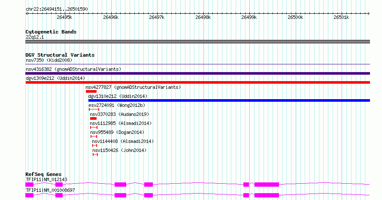Click the Cytogenetic Bands track title

click(51, 32)
